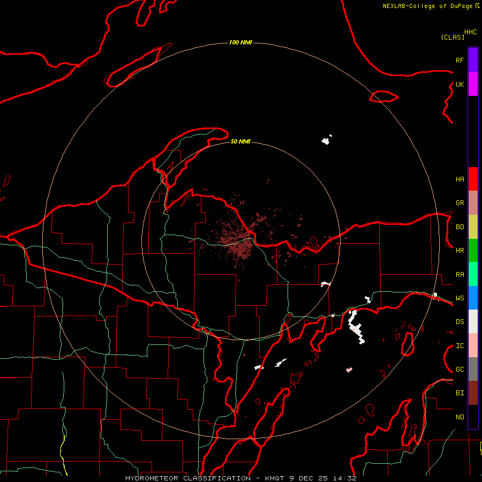This screenshot has width=482, height=482.
Task: Click the HYDROMETEOR CLASSIFICATION KMQT title text
Action: (x=240, y=478)
